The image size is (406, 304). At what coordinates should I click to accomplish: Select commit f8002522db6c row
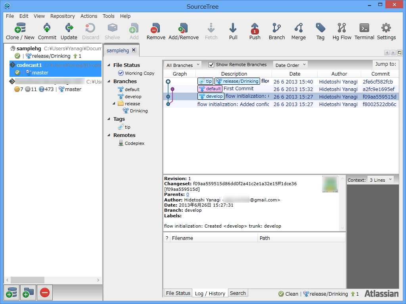pos(281,104)
